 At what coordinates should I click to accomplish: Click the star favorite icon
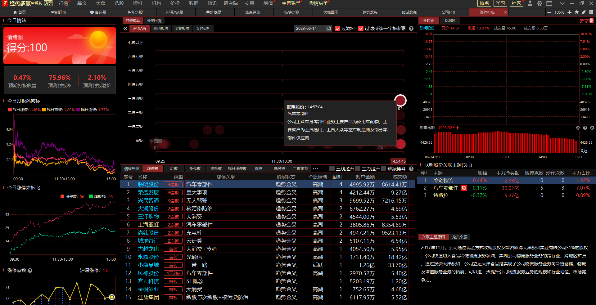coord(577,12)
